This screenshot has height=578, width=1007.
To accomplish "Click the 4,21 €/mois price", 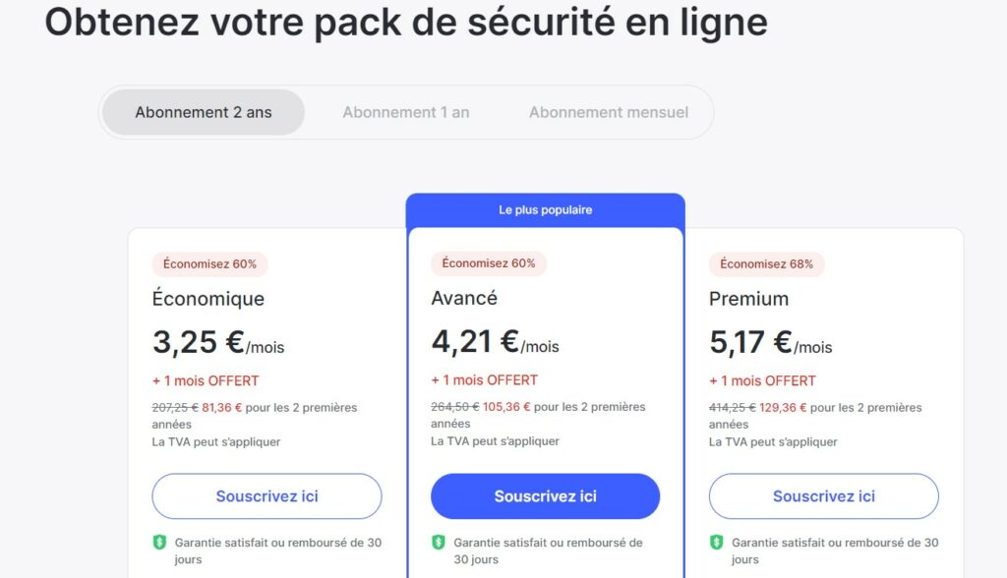I will coord(495,342).
